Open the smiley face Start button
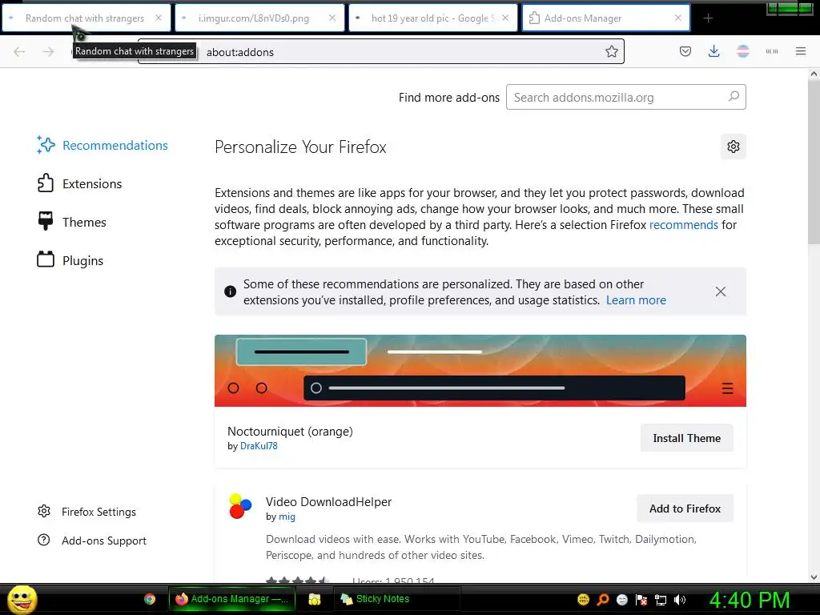 pyautogui.click(x=22, y=599)
